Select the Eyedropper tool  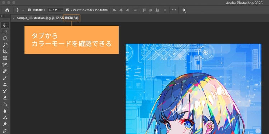(5, 65)
